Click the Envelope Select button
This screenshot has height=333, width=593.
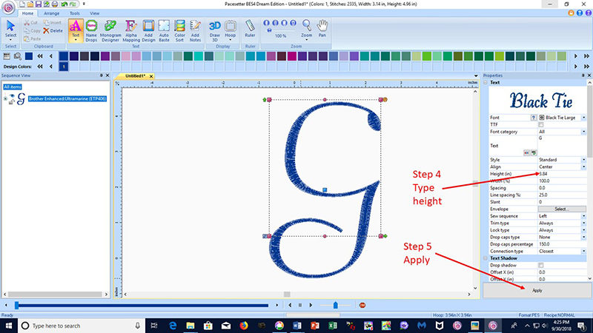(x=561, y=209)
